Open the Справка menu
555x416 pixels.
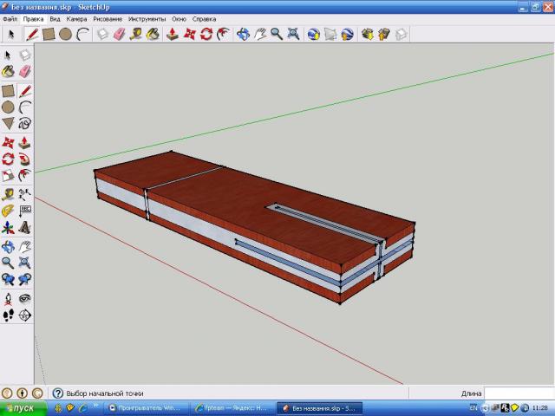coord(205,19)
